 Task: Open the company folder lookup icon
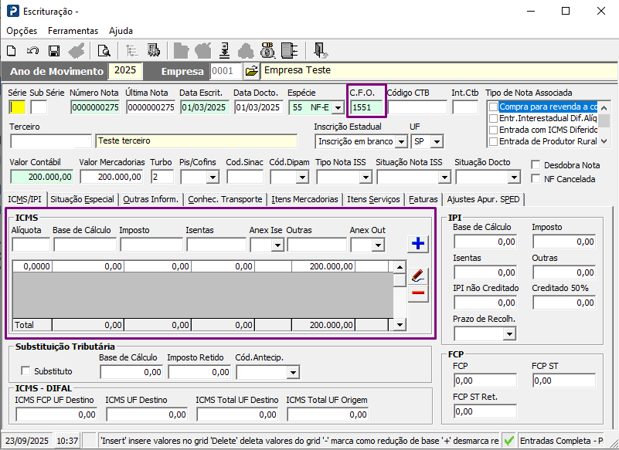coord(252,71)
